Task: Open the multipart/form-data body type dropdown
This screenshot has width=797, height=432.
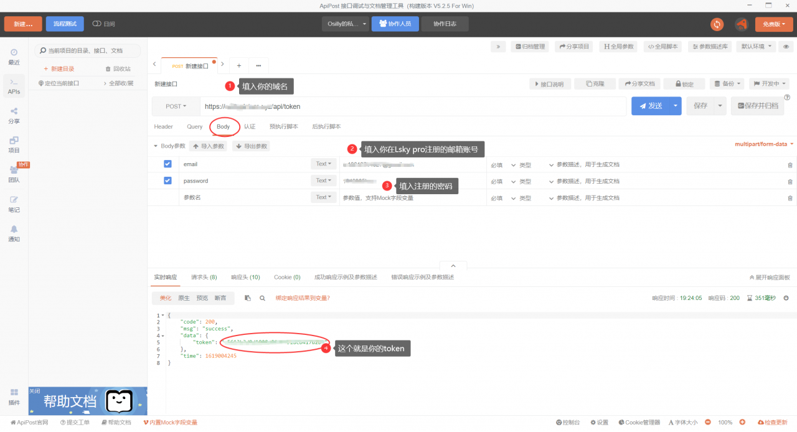Action: (x=764, y=144)
